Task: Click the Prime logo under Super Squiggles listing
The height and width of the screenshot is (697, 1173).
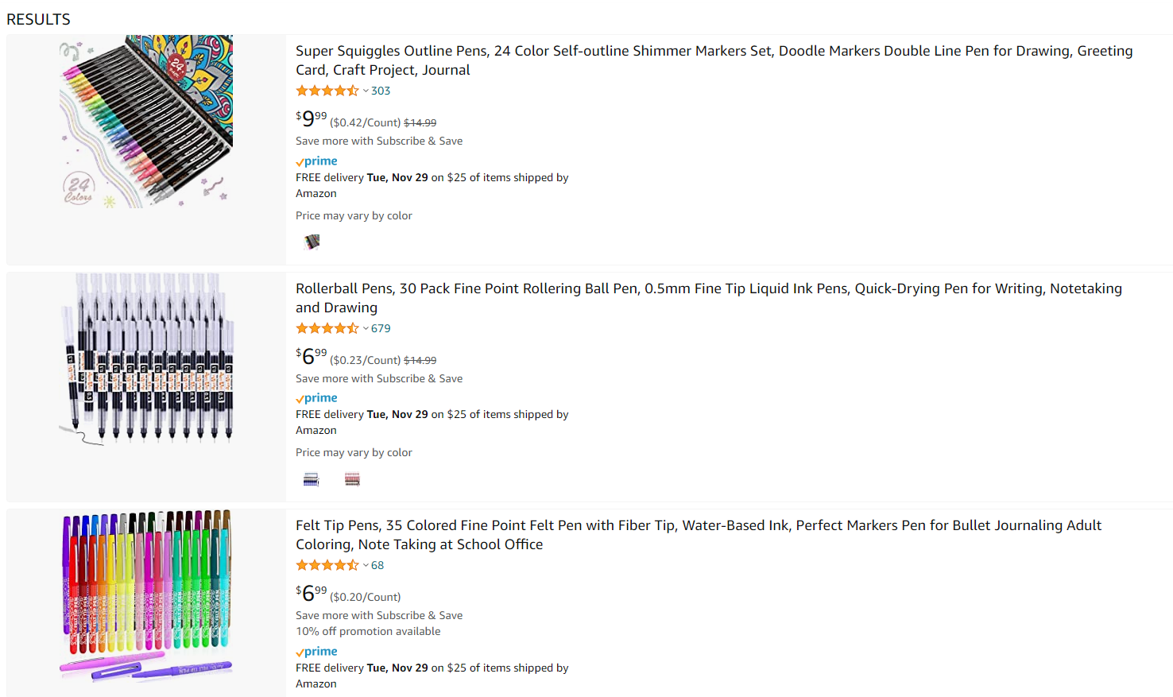Action: [316, 161]
